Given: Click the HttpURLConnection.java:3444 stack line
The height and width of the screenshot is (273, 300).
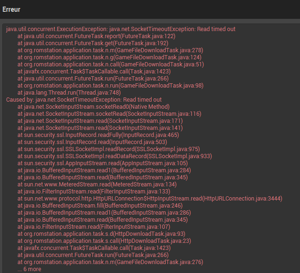Looking at the screenshot, I should click(x=150, y=199).
